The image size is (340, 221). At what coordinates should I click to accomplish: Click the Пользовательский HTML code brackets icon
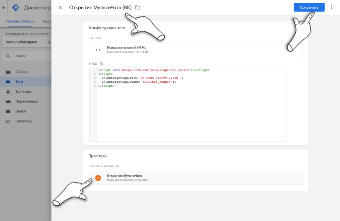98,50
